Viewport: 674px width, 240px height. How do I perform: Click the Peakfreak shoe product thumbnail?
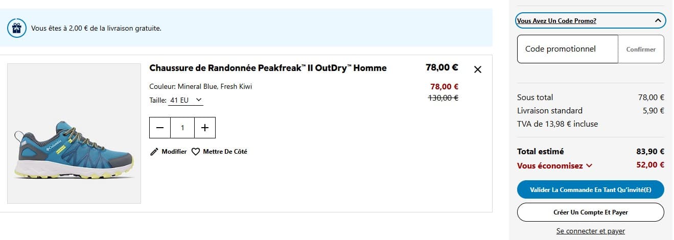[x=74, y=133]
